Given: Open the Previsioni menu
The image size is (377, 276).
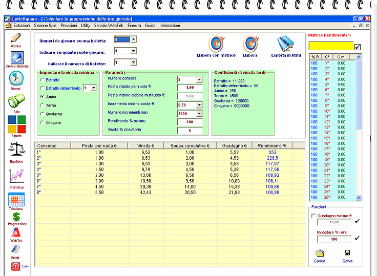Looking at the screenshot, I should click(69, 26).
